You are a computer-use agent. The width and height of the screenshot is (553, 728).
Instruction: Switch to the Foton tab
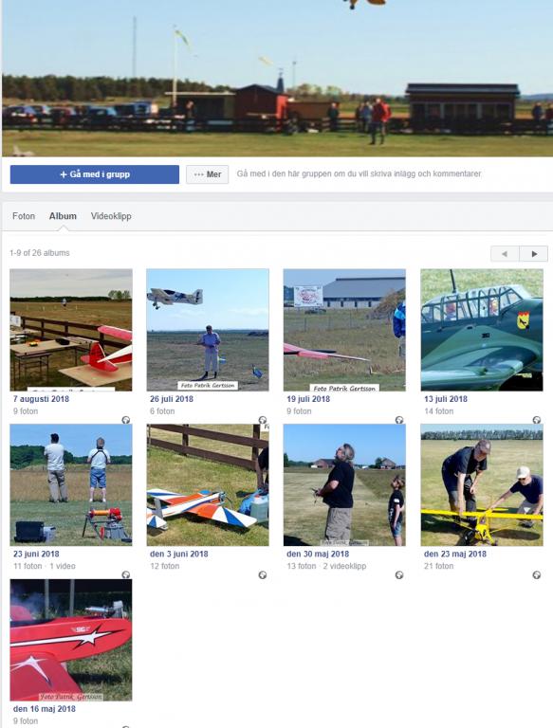click(x=24, y=216)
